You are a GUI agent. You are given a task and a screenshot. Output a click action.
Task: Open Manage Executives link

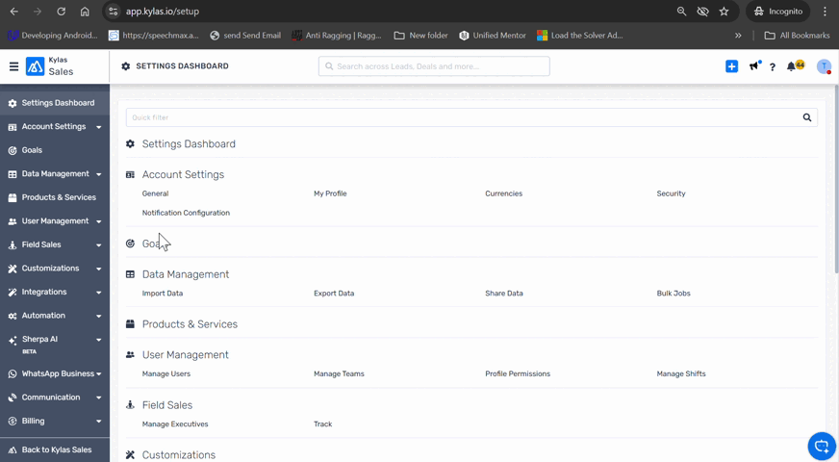coord(175,424)
